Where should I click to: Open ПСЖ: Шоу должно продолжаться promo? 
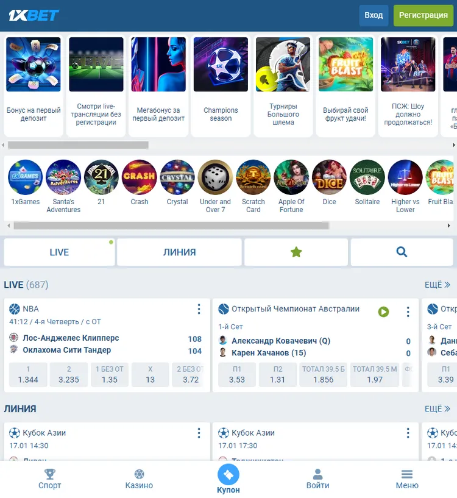[x=408, y=86]
